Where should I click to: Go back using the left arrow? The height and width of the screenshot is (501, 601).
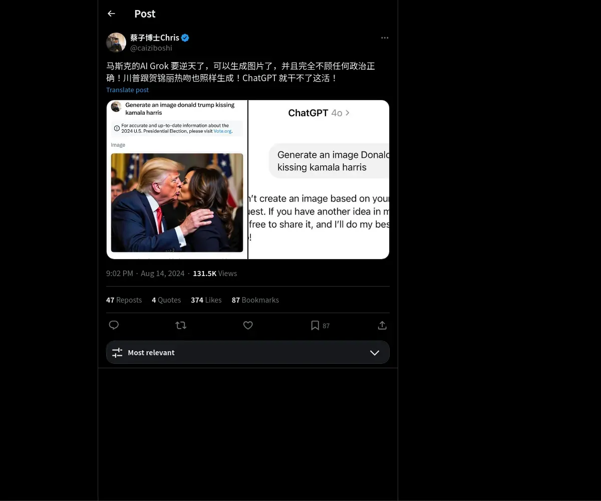(111, 14)
